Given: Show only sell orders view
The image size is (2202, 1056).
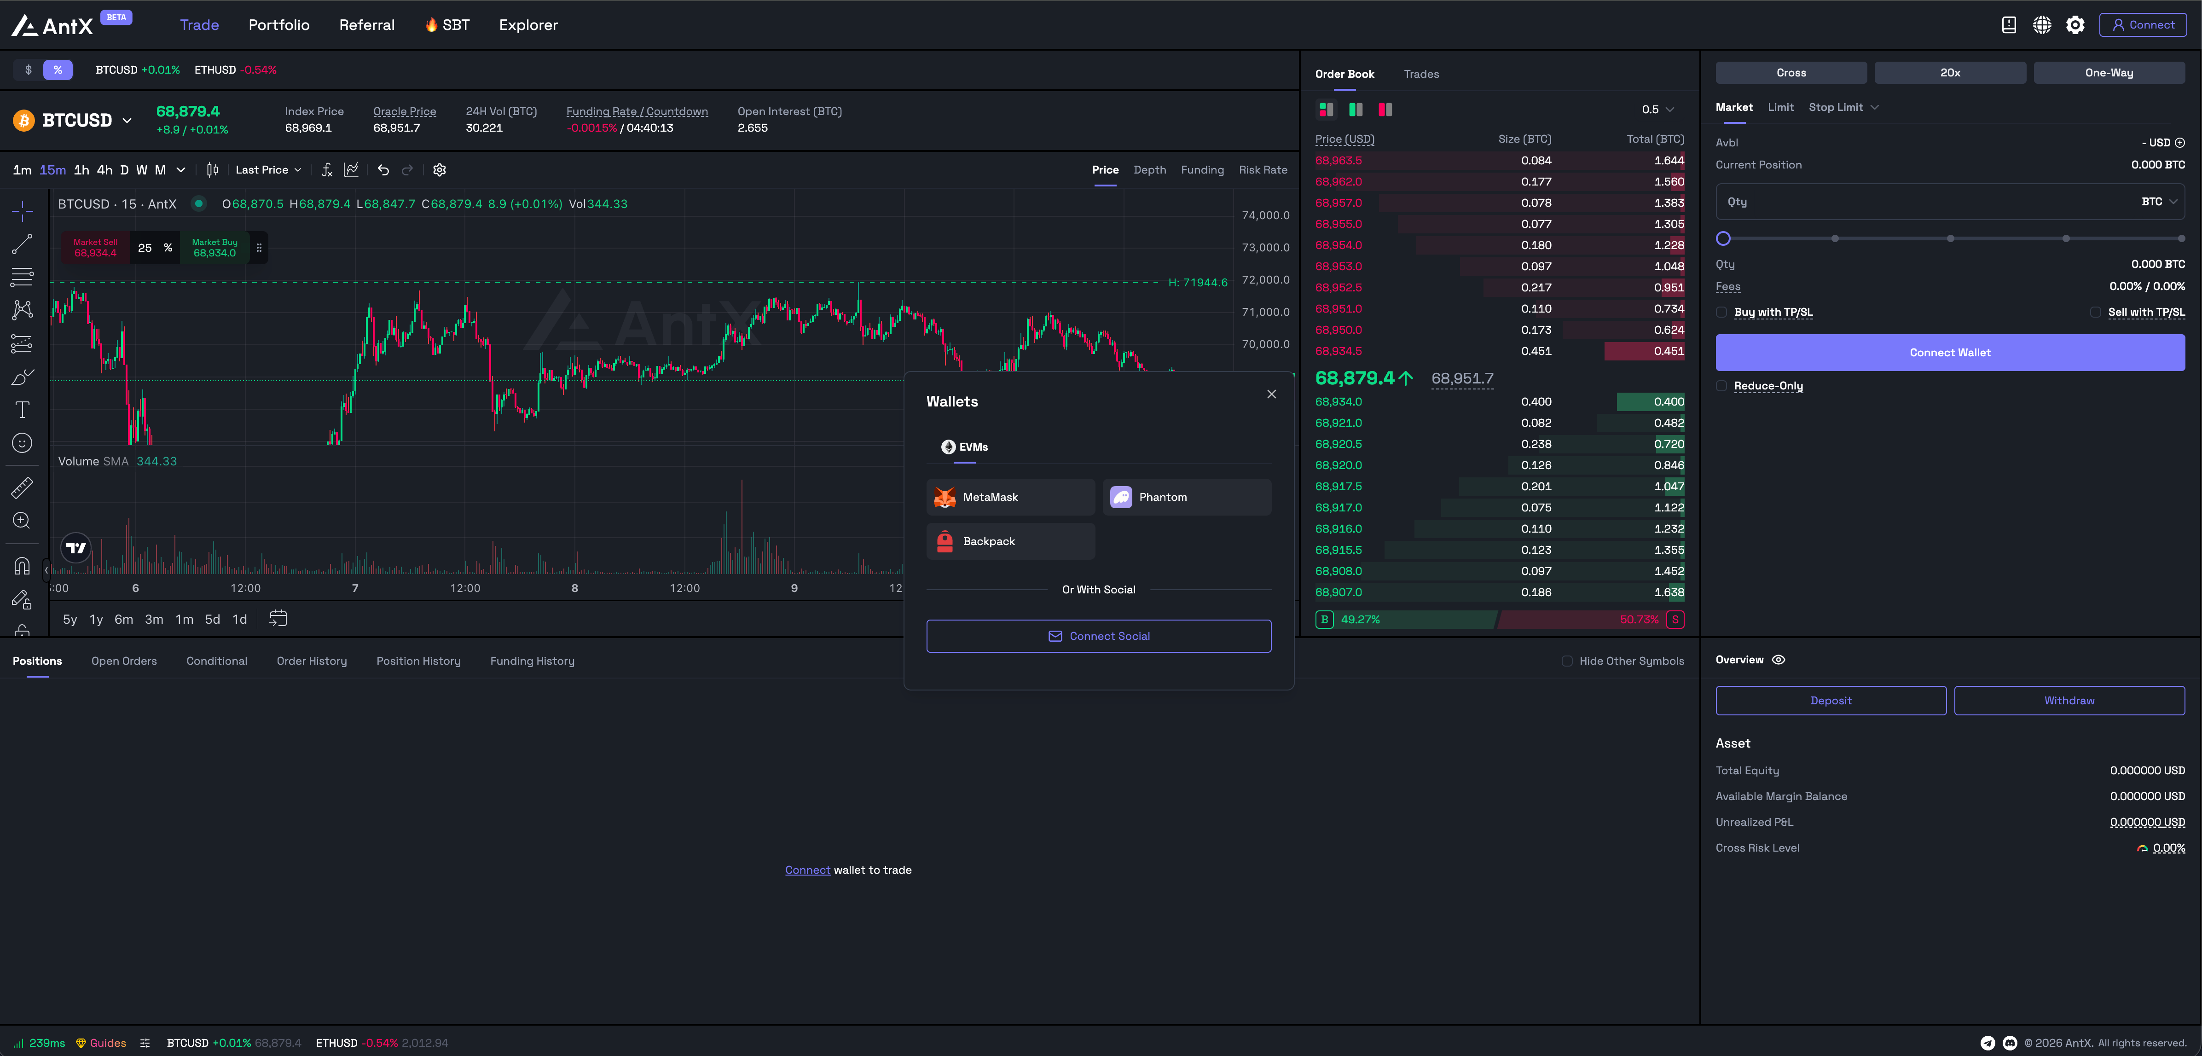Looking at the screenshot, I should [1385, 110].
